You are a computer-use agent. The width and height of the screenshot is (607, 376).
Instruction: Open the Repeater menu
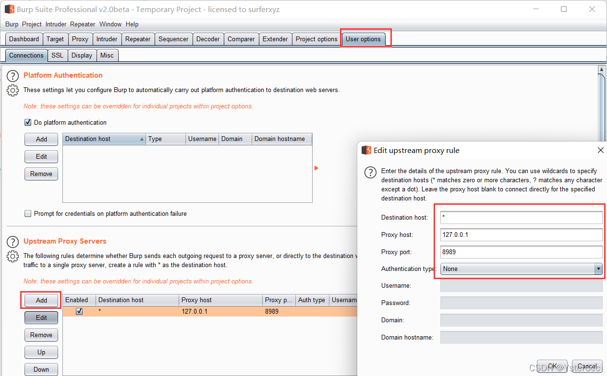83,24
